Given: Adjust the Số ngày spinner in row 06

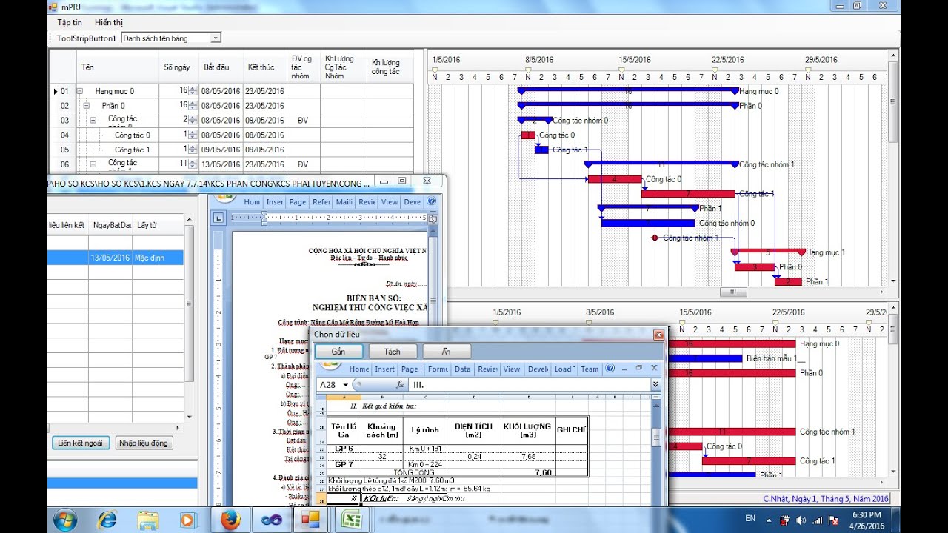Looking at the screenshot, I should pos(193,164).
